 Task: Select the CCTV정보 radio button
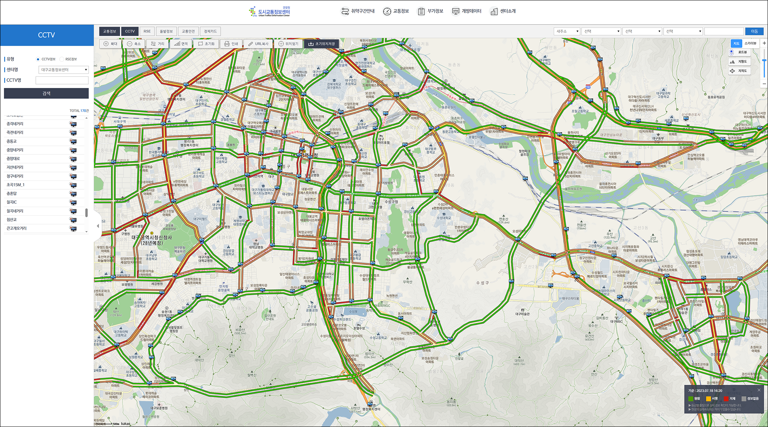tap(38, 59)
